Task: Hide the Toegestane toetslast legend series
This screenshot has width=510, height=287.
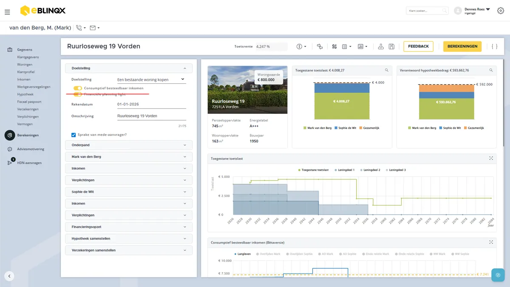Action: pyautogui.click(x=313, y=170)
